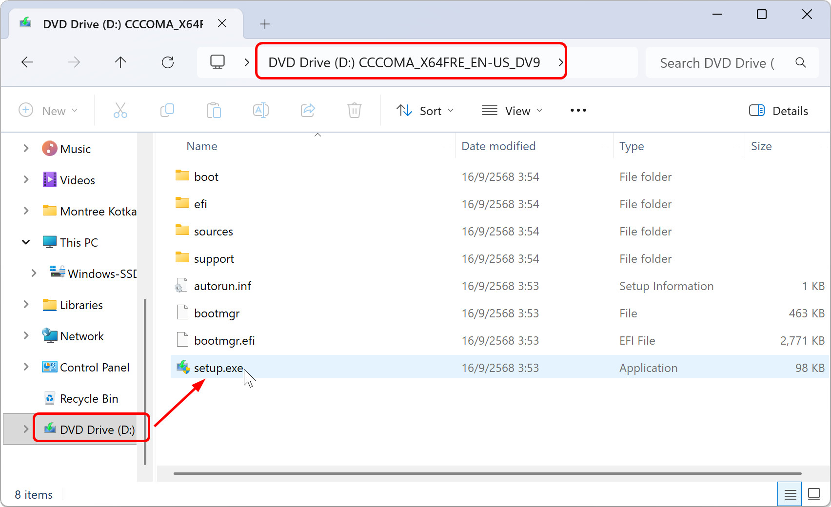Switch to details view layout
This screenshot has height=507, width=831.
click(789, 494)
